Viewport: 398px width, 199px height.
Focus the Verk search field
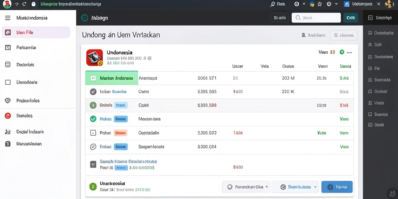point(316,18)
